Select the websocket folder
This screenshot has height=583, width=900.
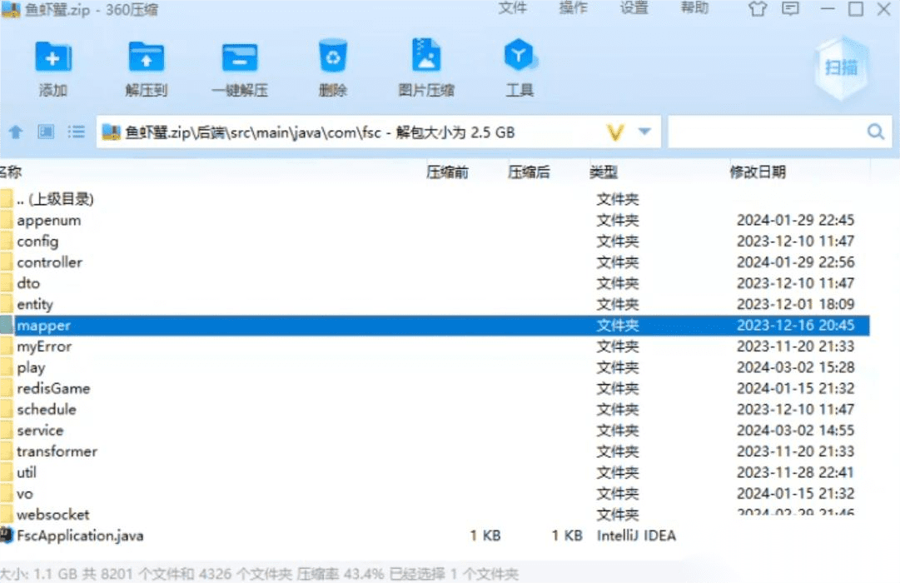click(x=435, y=514)
